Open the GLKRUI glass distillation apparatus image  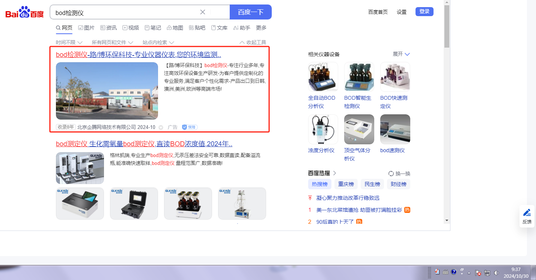pos(242,204)
